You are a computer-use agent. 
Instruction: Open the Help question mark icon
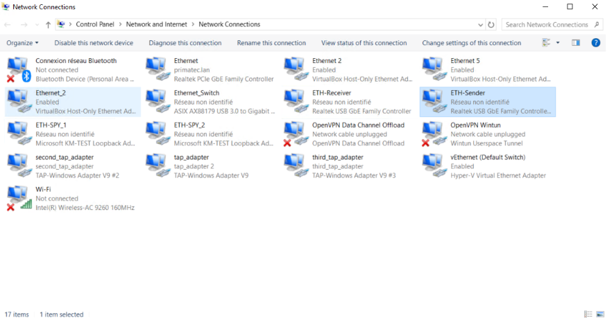(x=595, y=43)
